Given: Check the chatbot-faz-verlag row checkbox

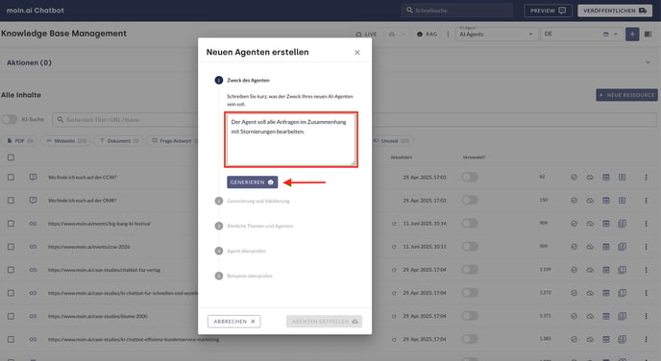Looking at the screenshot, I should click(11, 270).
